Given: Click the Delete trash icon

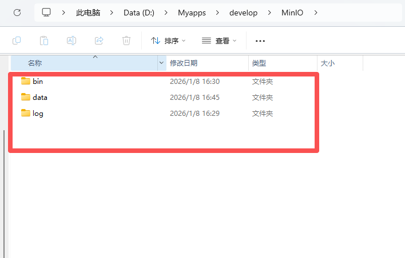Looking at the screenshot, I should (x=126, y=41).
